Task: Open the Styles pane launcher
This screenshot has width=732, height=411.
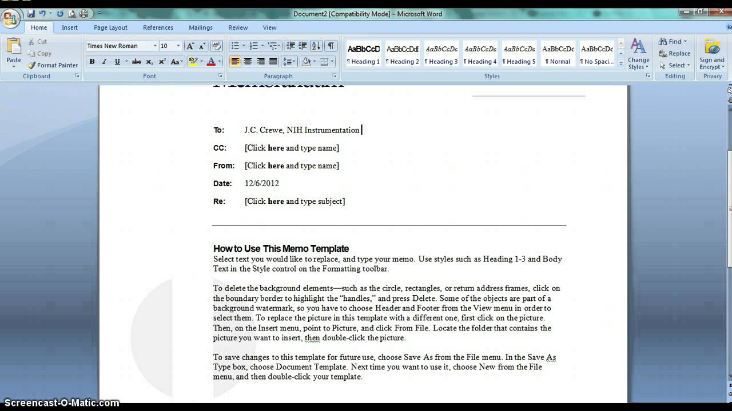Action: (x=648, y=76)
